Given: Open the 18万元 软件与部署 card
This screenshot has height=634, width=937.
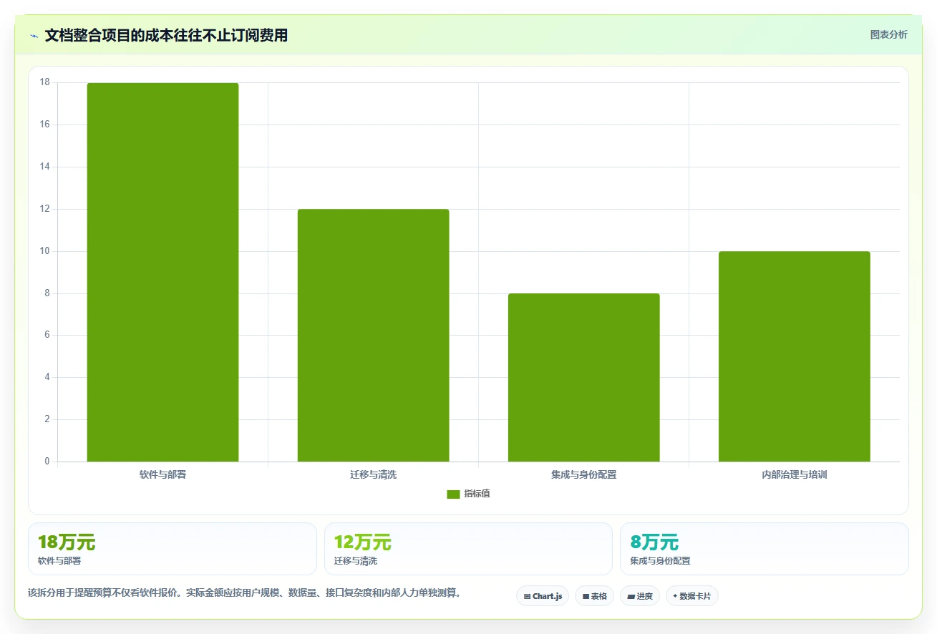Looking at the screenshot, I should click(172, 549).
